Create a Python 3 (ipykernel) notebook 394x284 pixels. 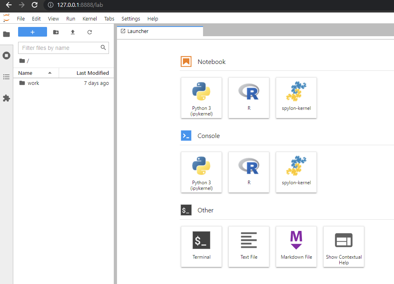pyautogui.click(x=201, y=98)
